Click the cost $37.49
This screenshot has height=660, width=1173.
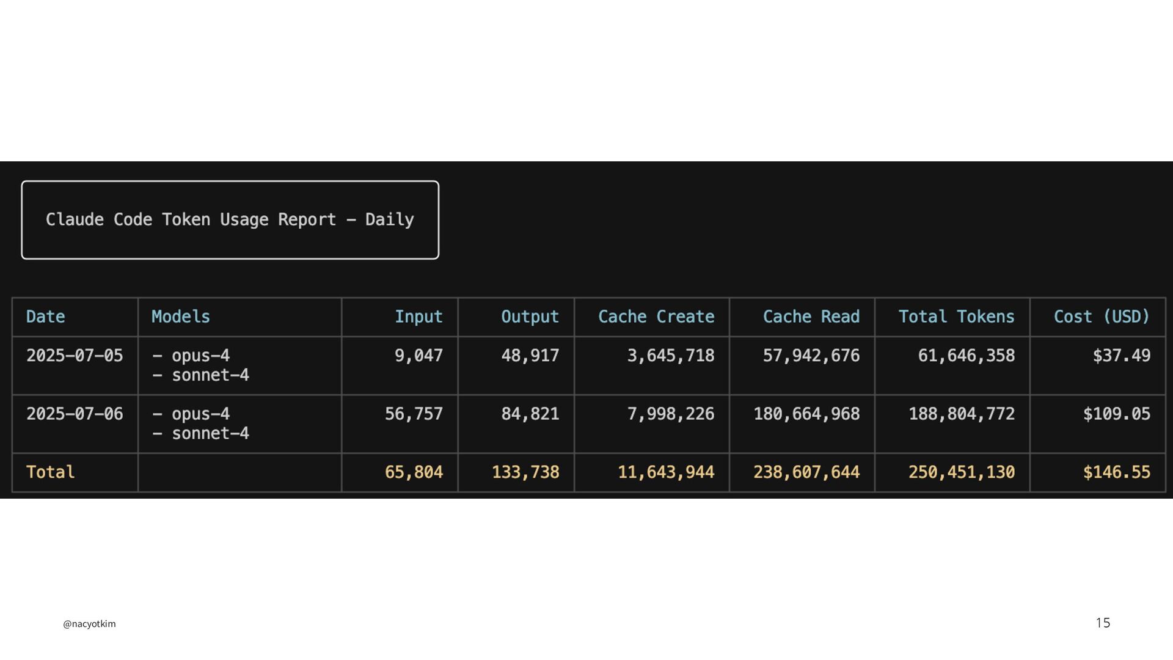pyautogui.click(x=1122, y=356)
